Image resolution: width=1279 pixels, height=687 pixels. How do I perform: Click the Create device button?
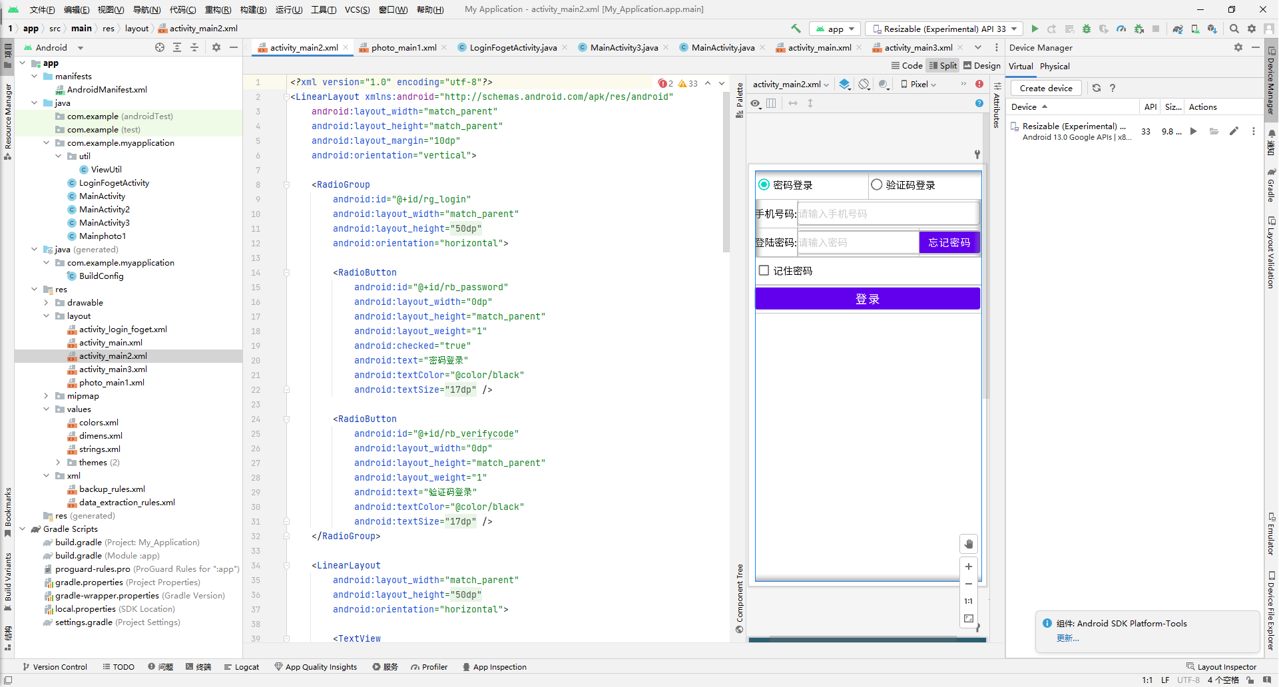pos(1045,88)
